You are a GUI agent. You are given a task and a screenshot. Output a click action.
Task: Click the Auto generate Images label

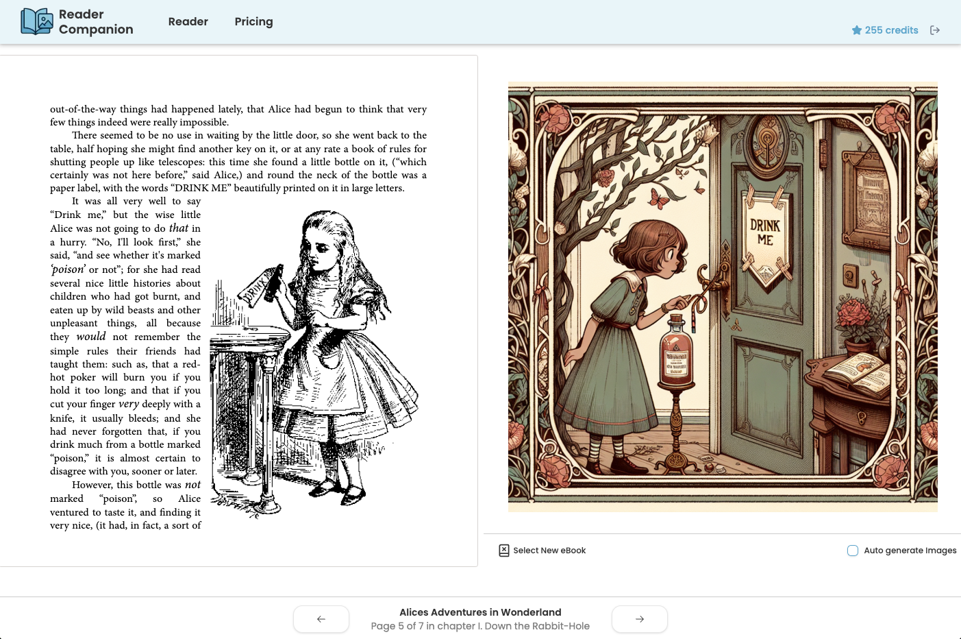tap(910, 550)
